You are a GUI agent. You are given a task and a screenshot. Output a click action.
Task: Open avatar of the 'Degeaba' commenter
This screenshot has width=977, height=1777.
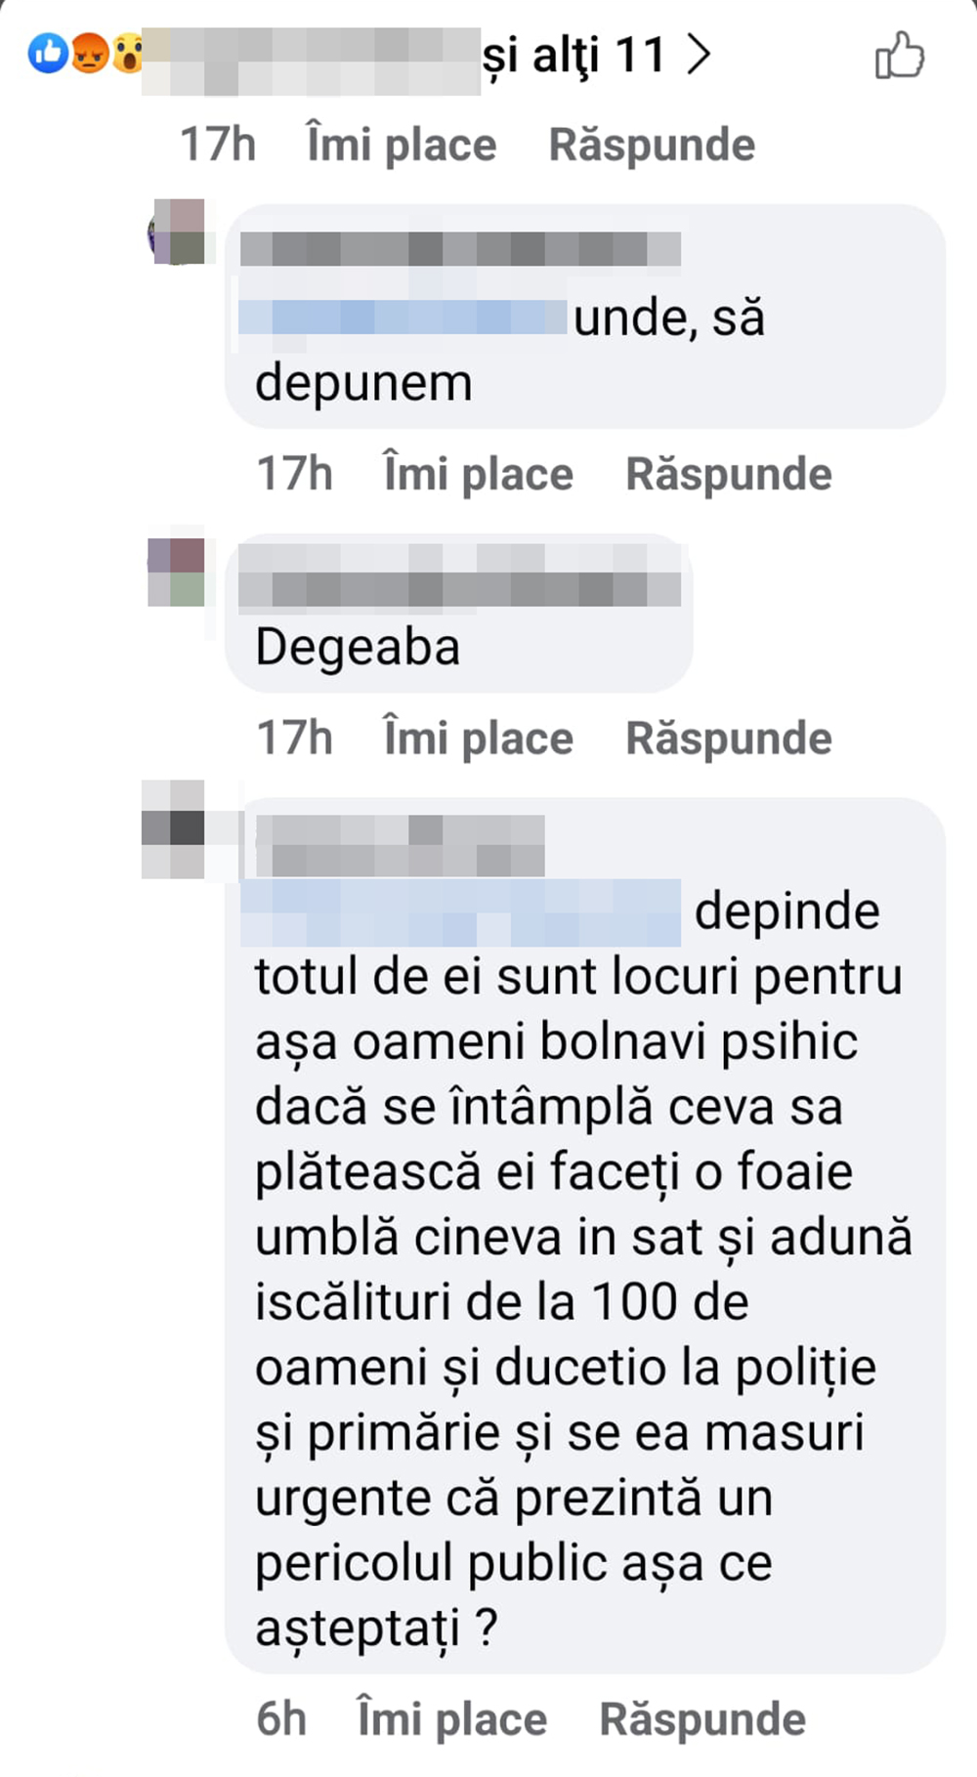click(x=177, y=571)
